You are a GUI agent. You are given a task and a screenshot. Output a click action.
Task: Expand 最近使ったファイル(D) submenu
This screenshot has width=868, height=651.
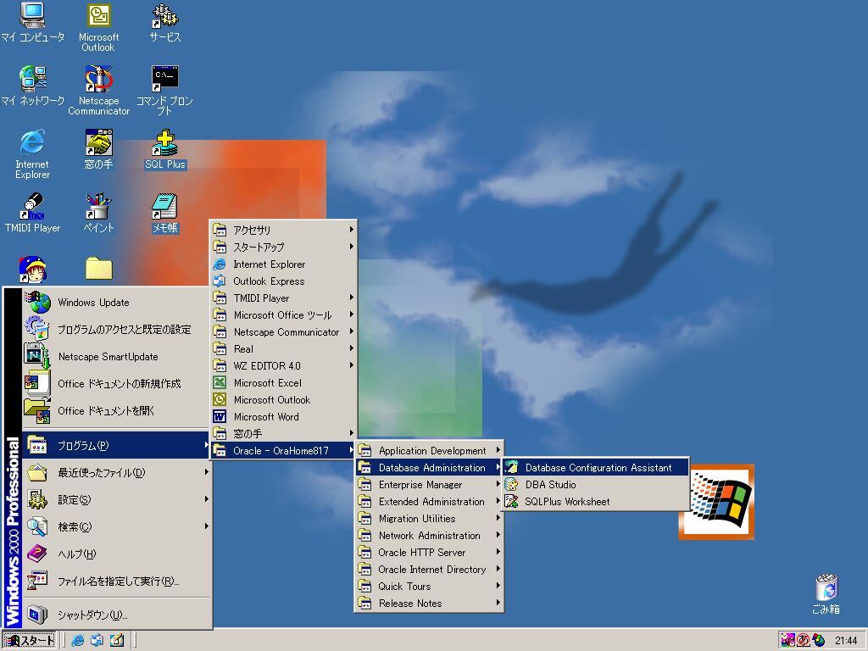[115, 472]
